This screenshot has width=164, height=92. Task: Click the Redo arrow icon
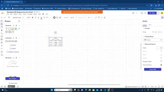point(5,18)
